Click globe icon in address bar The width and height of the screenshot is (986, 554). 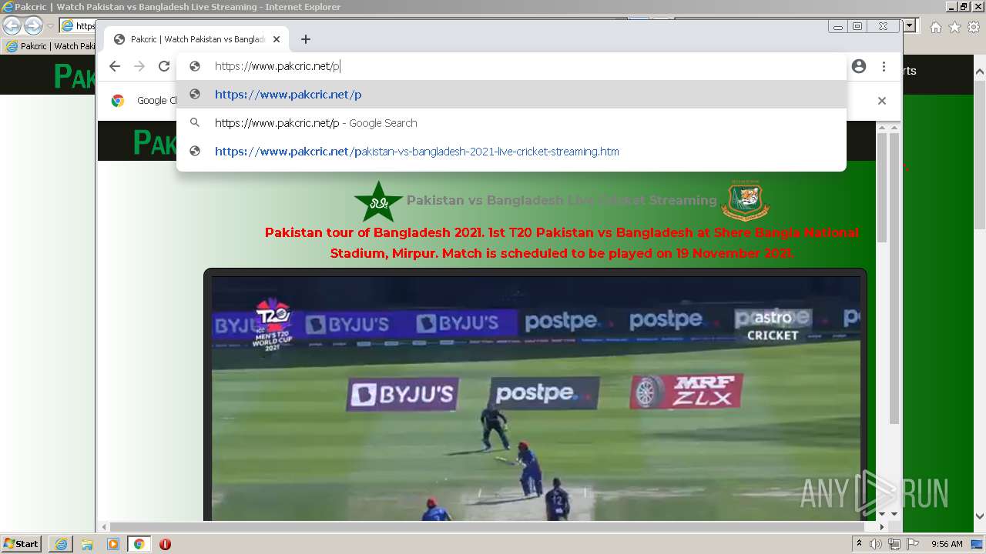coord(195,66)
